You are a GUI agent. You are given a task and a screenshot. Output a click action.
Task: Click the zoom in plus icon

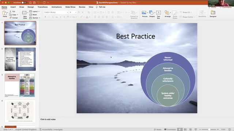click(x=218, y=130)
